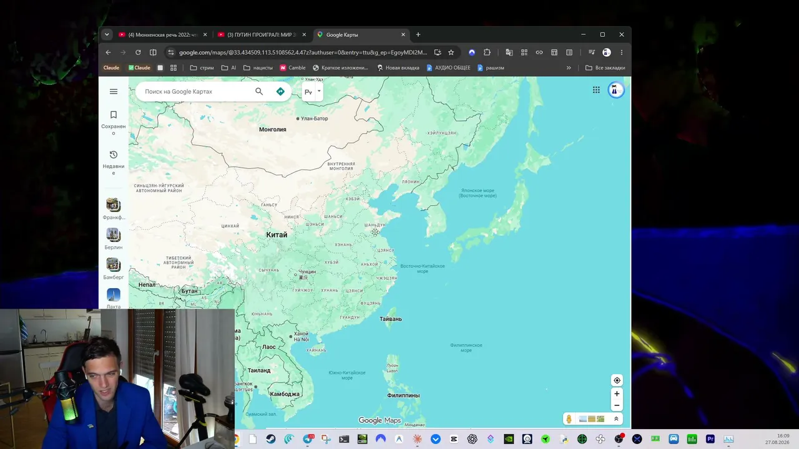Expand the map layers panel chevron
Image resolution: width=799 pixels, height=449 pixels.
pos(616,419)
